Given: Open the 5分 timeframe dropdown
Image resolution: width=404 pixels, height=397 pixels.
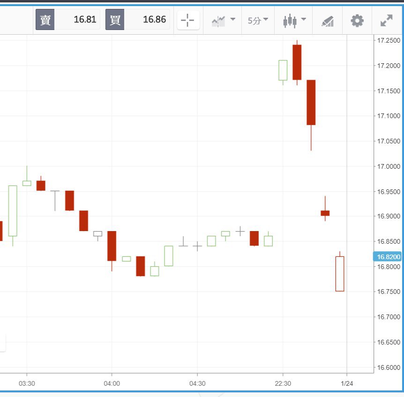Looking at the screenshot, I should 258,20.
